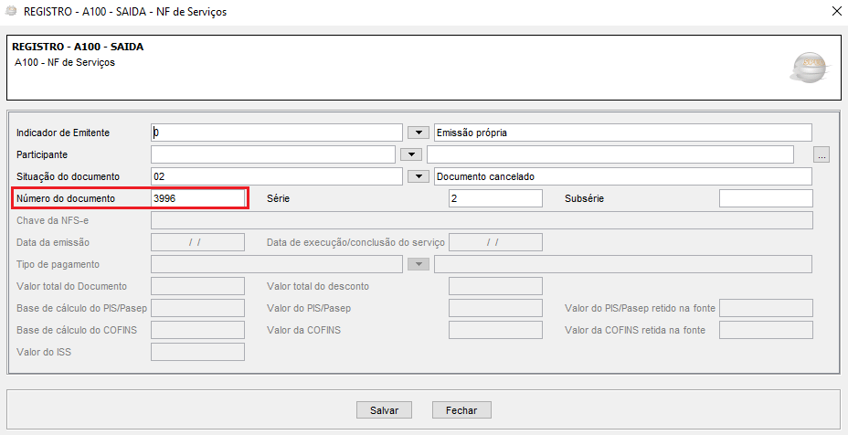Click the 'Indicador de Emitente' label
The height and width of the screenshot is (435, 848).
point(63,133)
